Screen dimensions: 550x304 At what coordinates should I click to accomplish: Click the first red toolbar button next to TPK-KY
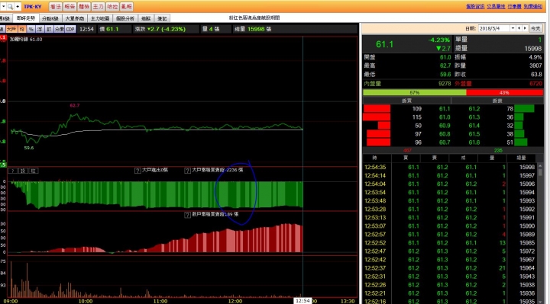pos(56,6)
